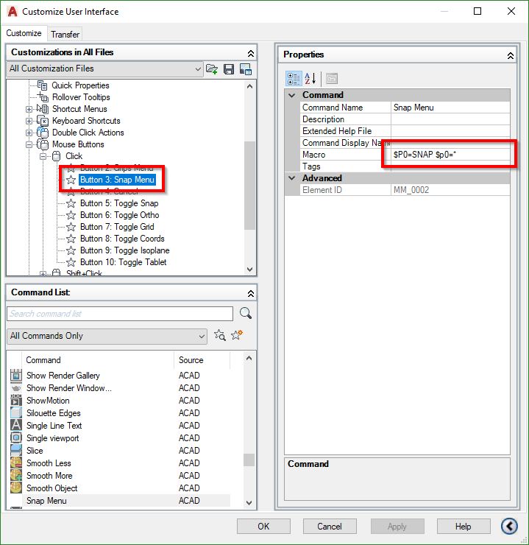This screenshot has width=529, height=545.
Task: Select Button 5: Toggle Snap
Action: click(119, 203)
